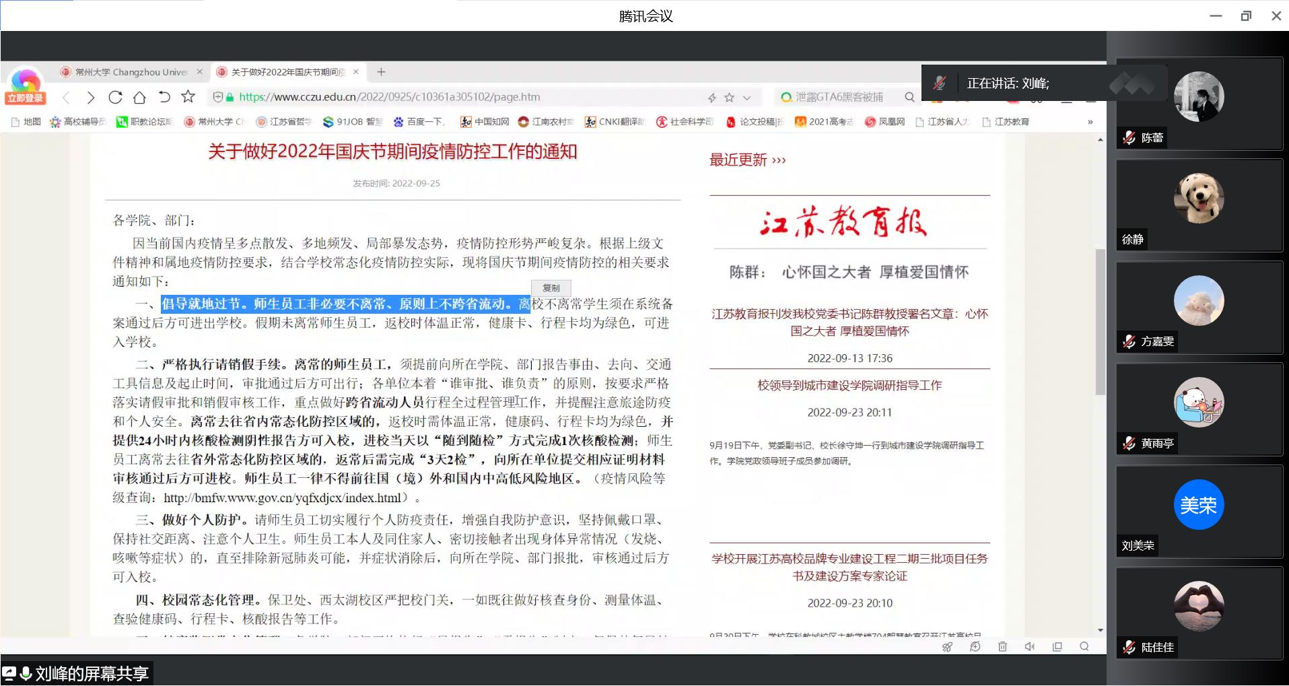Image resolution: width=1289 pixels, height=686 pixels.
Task: Open the 职教论坛 bookmark
Action: point(144,122)
